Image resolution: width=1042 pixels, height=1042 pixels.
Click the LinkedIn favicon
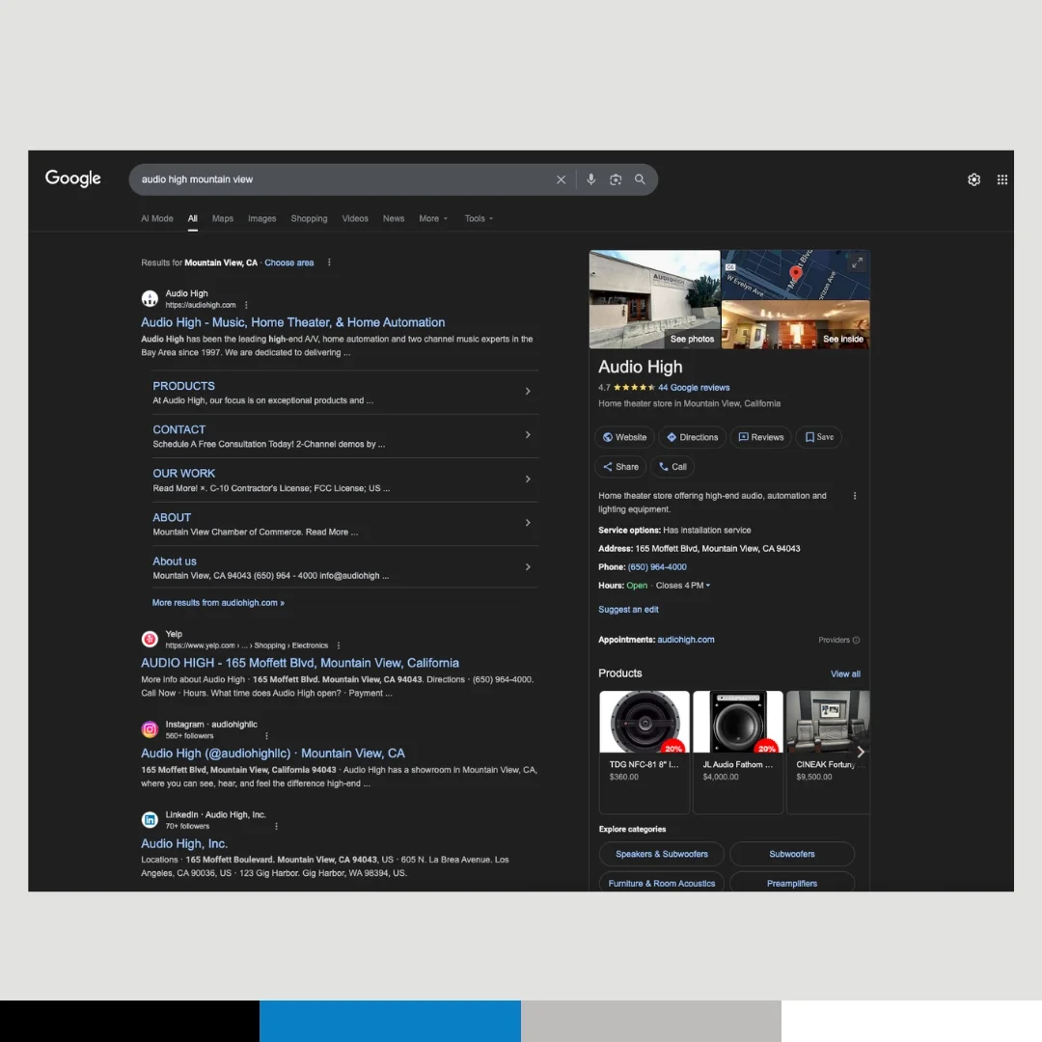coord(150,819)
